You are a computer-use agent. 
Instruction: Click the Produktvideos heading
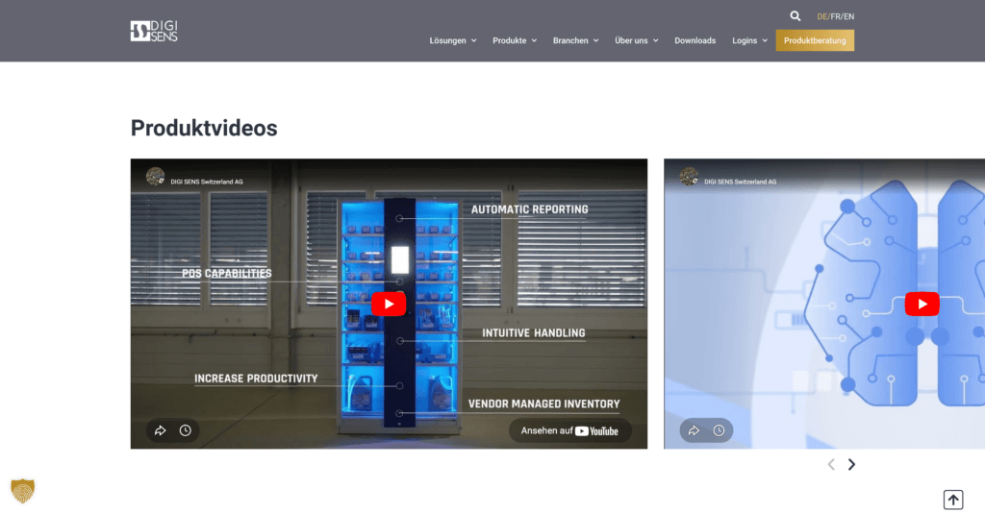point(204,128)
